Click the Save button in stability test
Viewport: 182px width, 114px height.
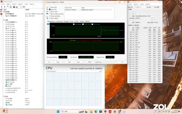pos(78,62)
